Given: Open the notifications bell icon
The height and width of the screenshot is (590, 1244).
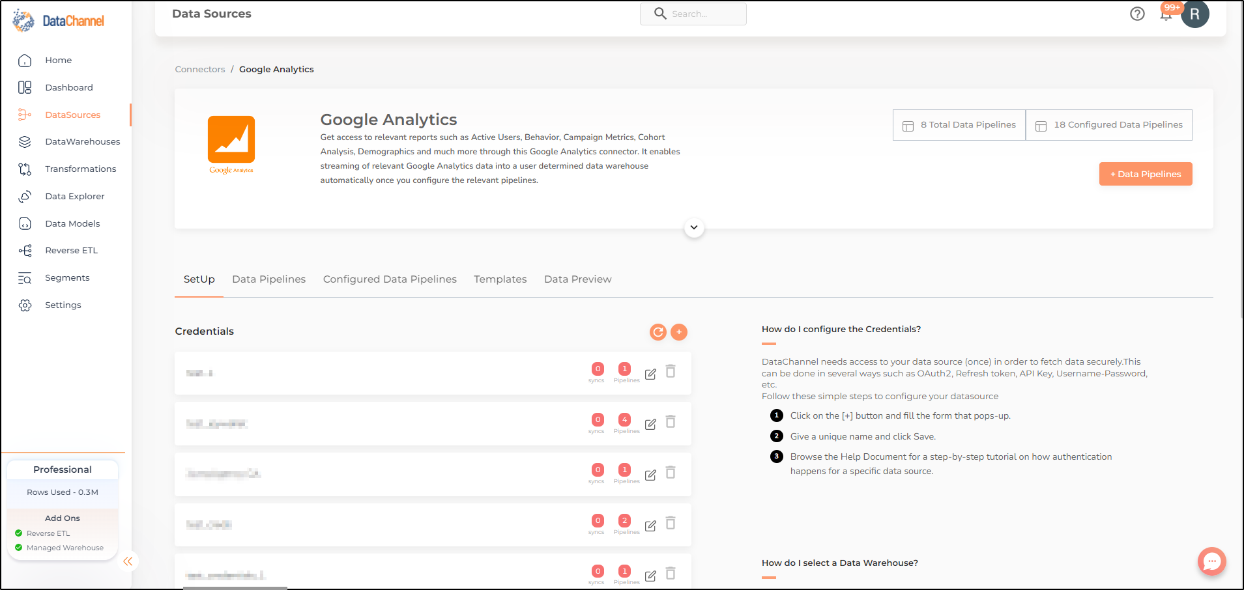Looking at the screenshot, I should (1166, 14).
